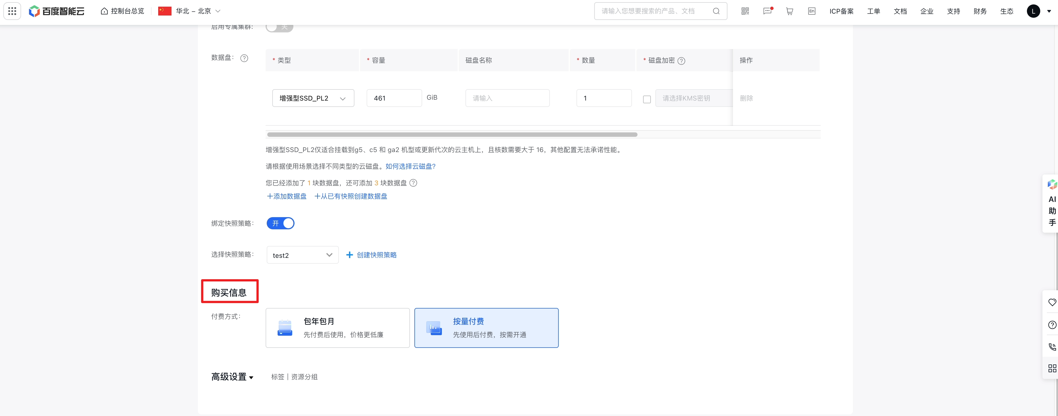
Task: Open the shopping cart icon
Action: pyautogui.click(x=789, y=11)
